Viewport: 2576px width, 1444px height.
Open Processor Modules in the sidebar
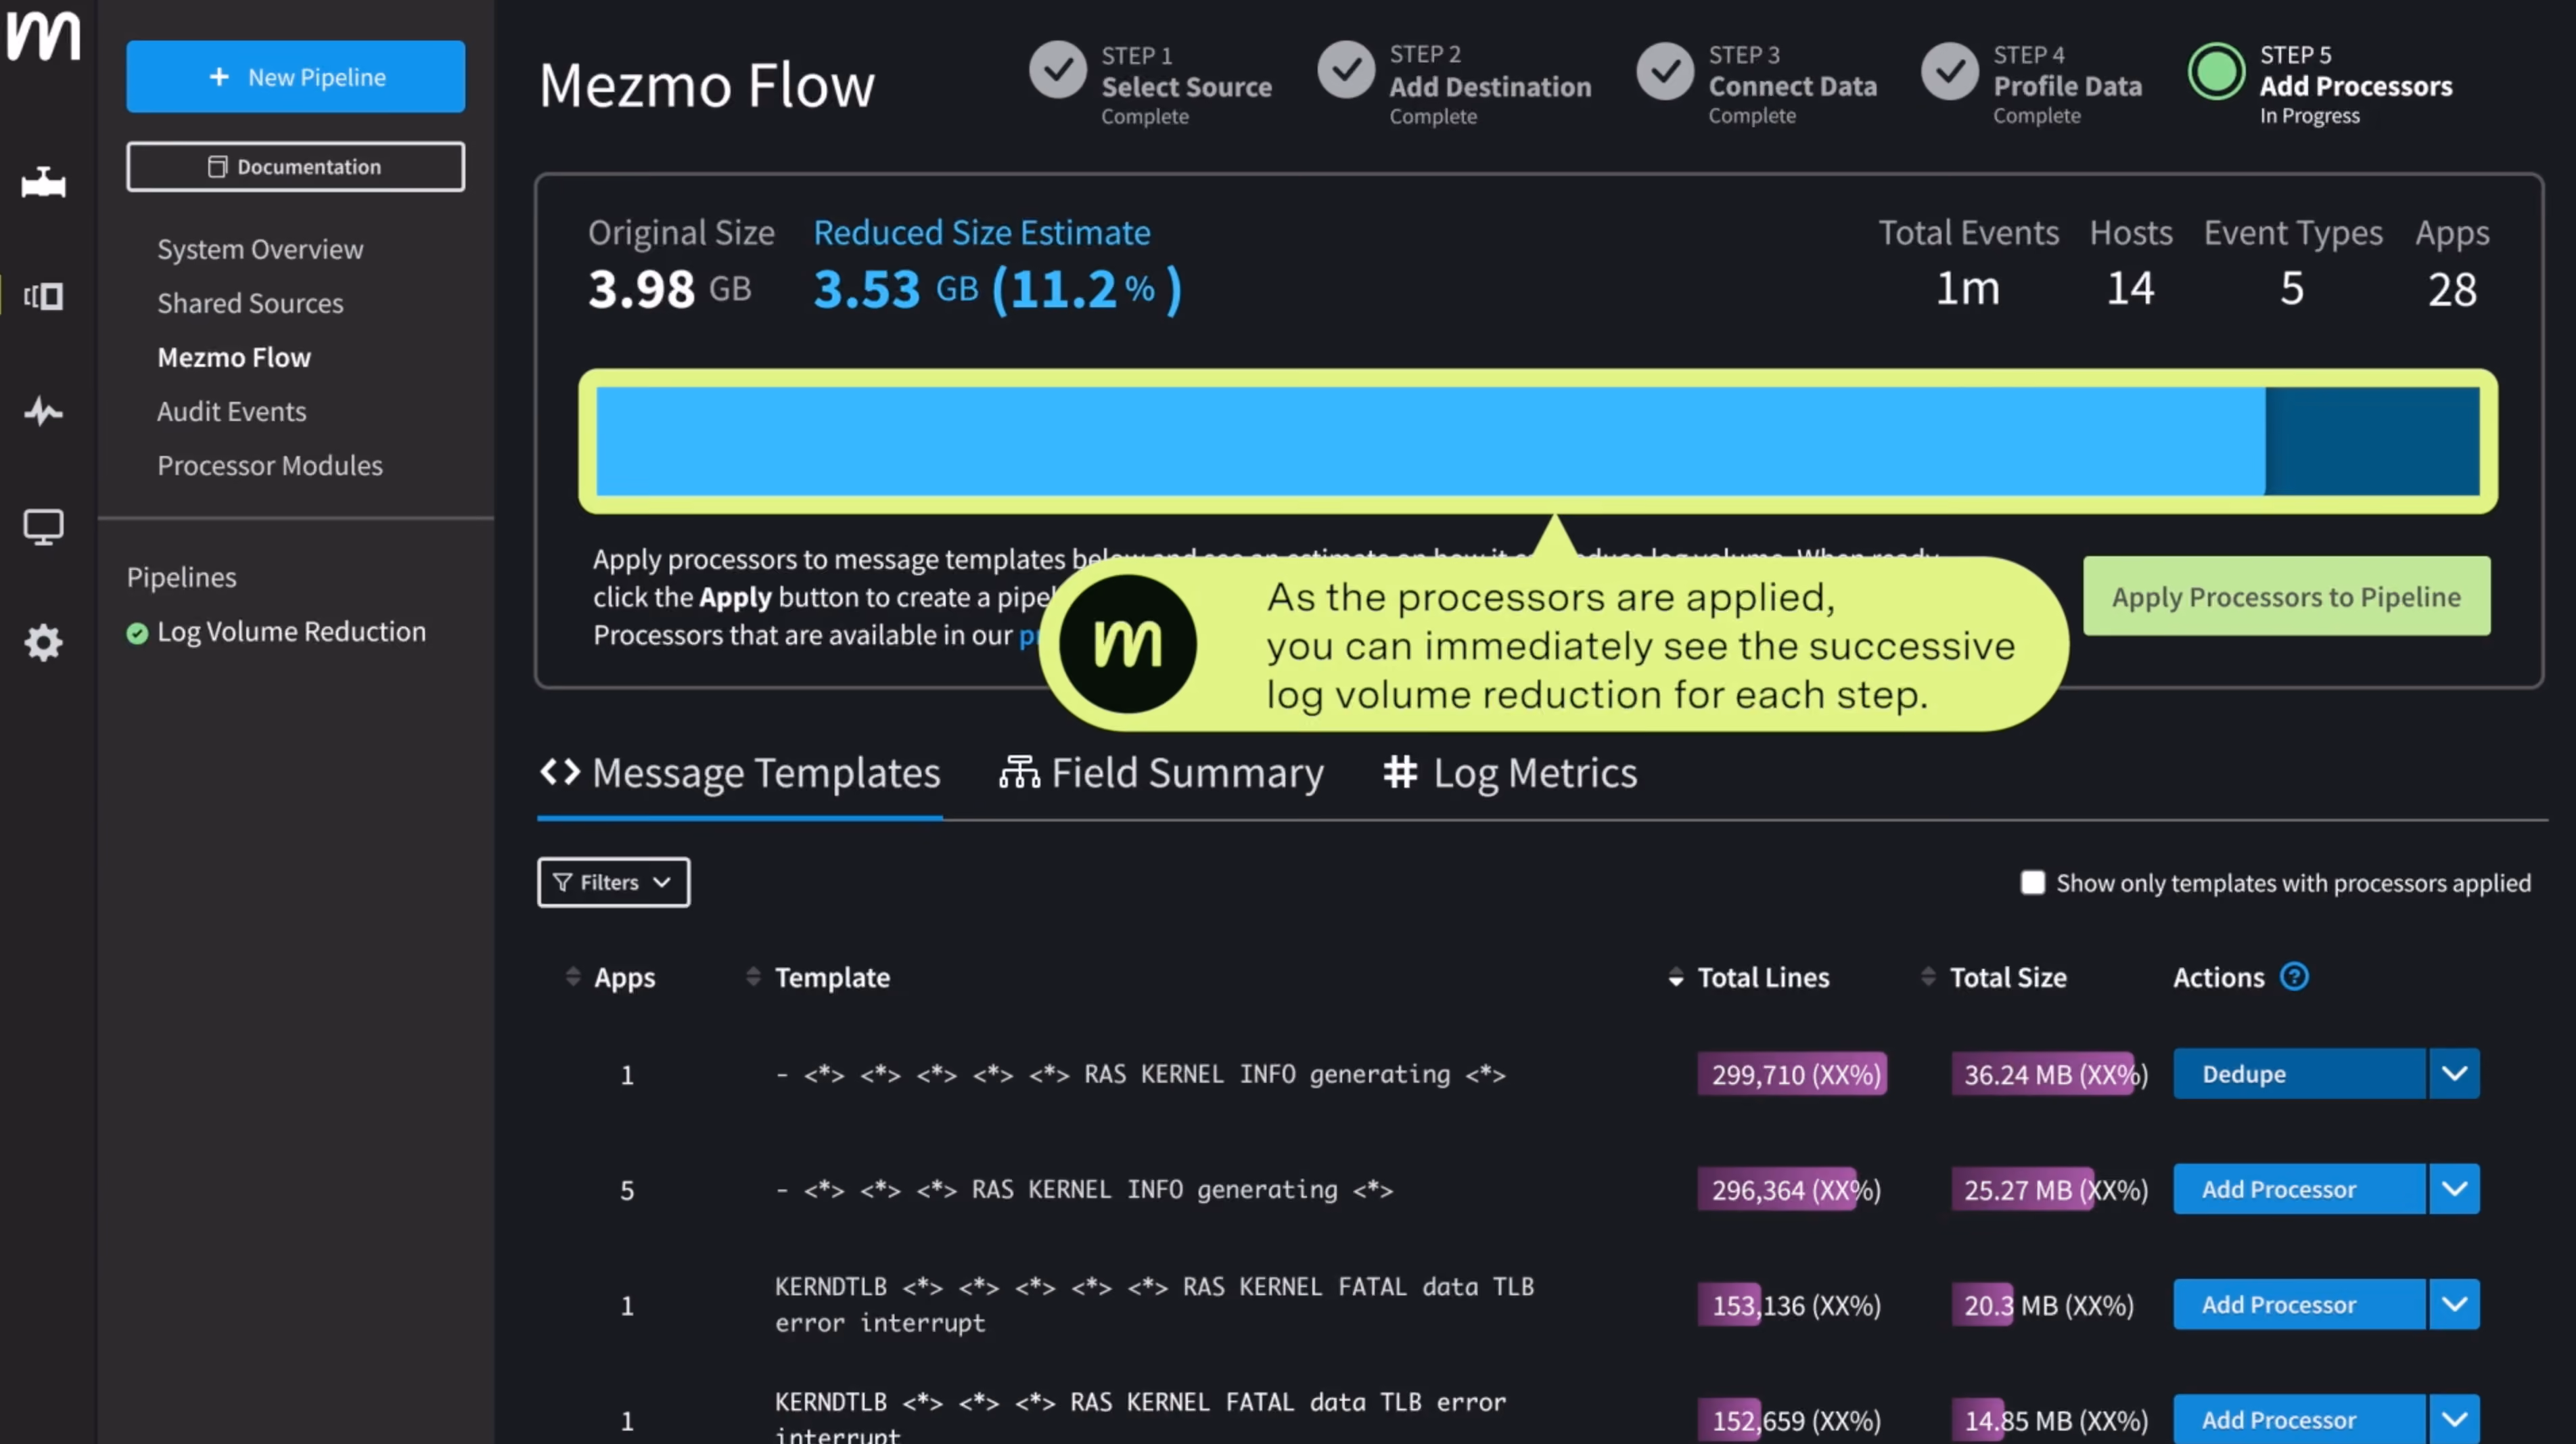click(270, 465)
